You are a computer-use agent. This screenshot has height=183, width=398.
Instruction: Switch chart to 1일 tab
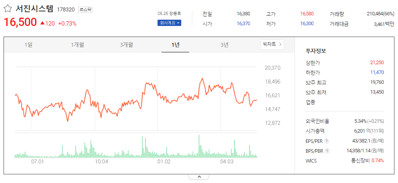tap(28, 45)
